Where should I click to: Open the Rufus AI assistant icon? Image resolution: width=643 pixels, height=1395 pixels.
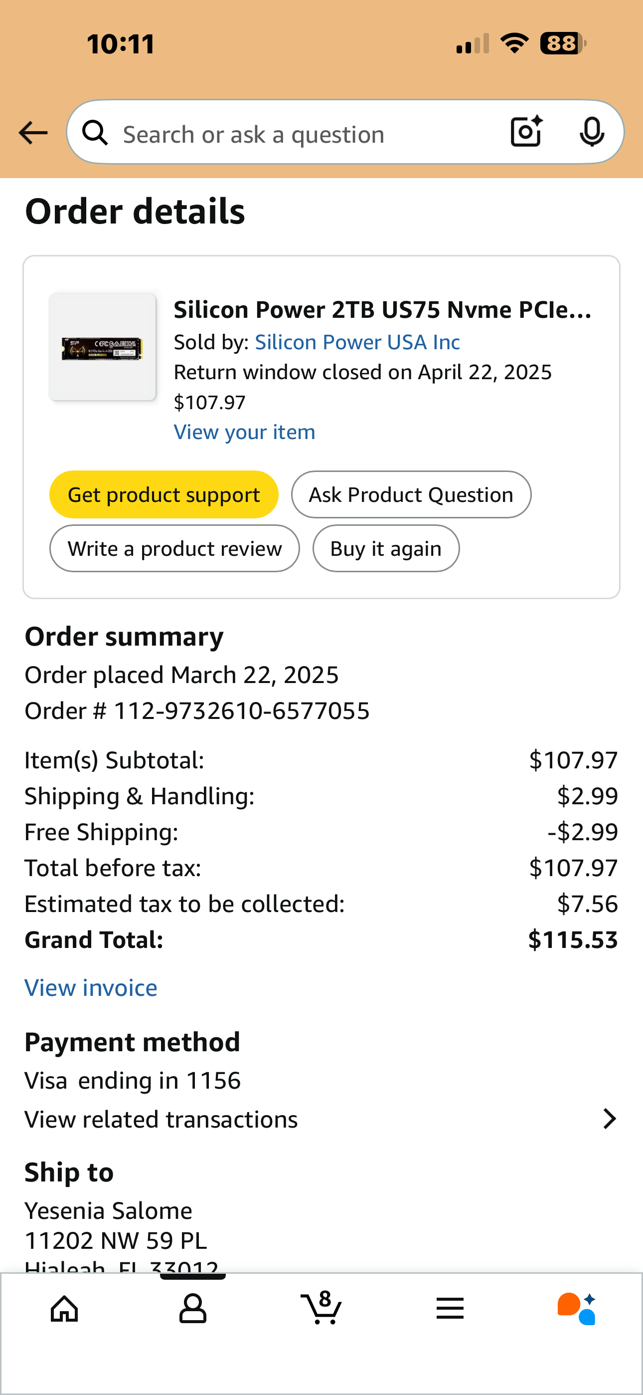point(577,1309)
